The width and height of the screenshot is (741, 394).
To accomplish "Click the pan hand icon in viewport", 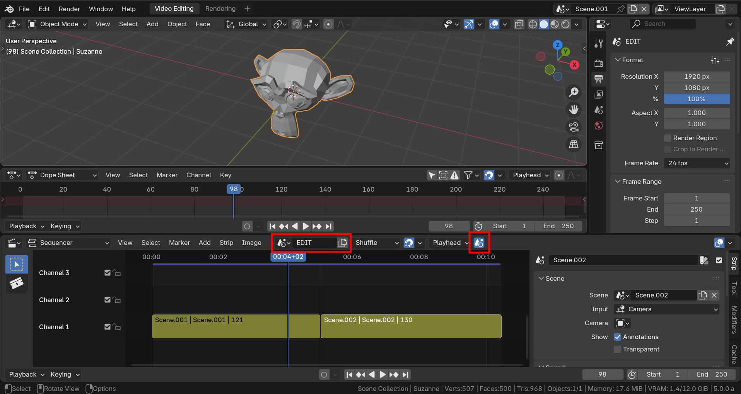I will tap(574, 110).
